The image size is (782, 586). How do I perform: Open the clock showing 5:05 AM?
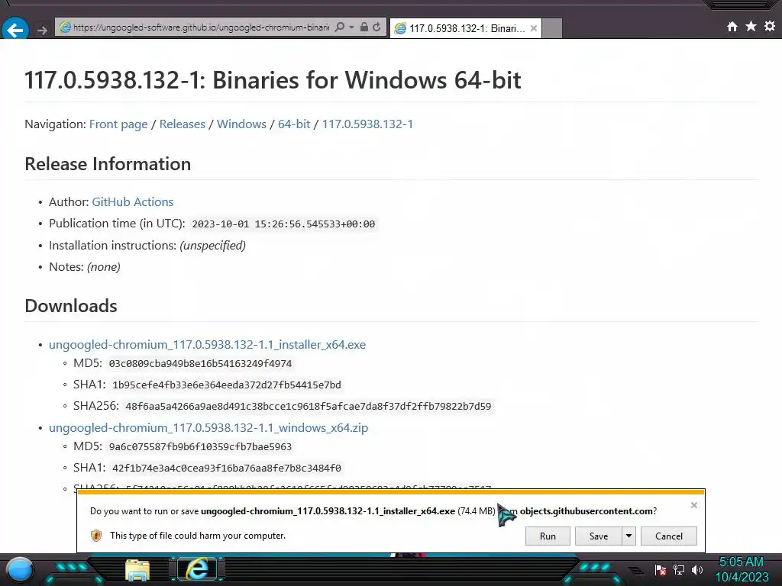(x=742, y=569)
